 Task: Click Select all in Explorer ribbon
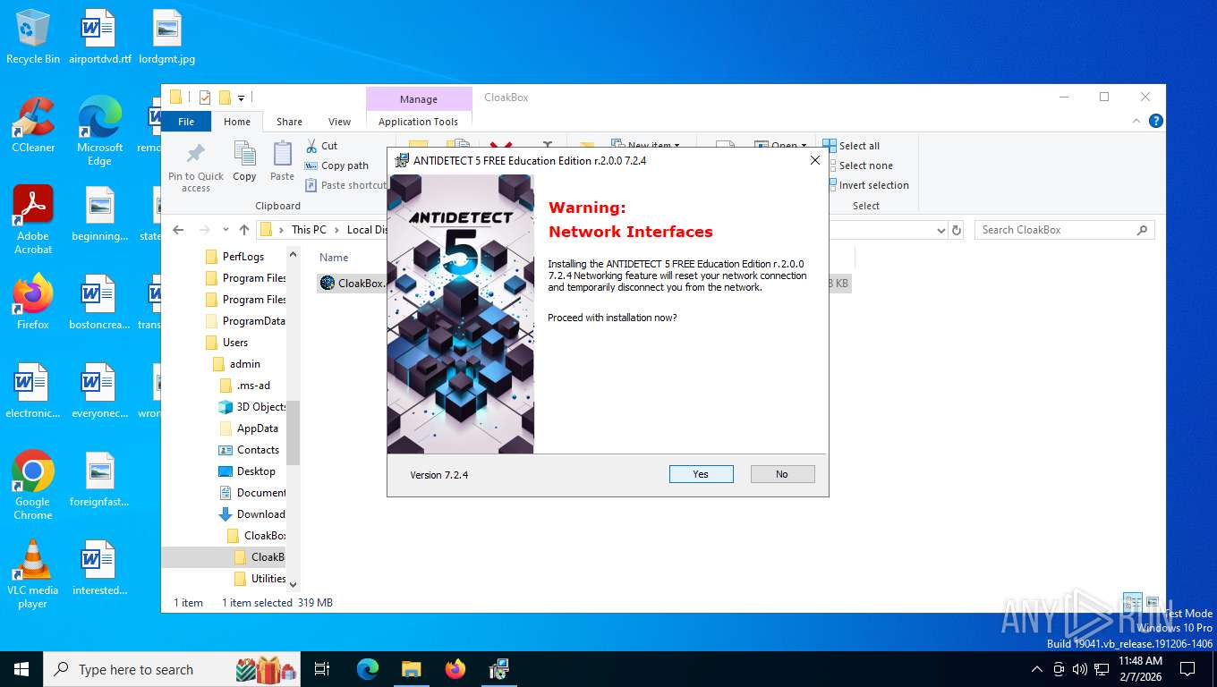[851, 146]
